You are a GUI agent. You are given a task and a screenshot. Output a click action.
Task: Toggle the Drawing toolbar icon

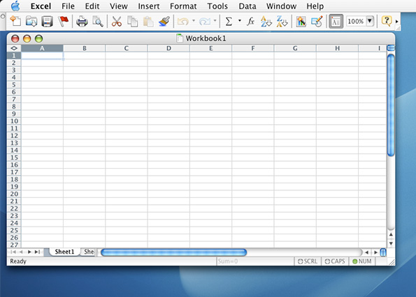[x=317, y=22]
